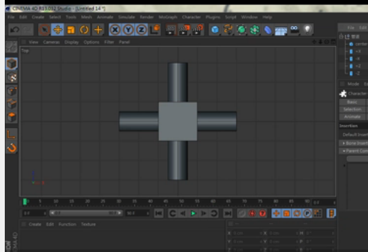Image resolution: width=368 pixels, height=252 pixels.
Task: Switch to Edges mode icon
Action: pyautogui.click(x=11, y=104)
